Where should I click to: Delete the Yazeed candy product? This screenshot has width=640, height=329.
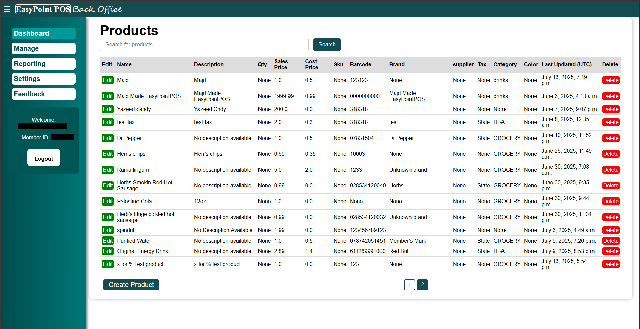tap(611, 109)
